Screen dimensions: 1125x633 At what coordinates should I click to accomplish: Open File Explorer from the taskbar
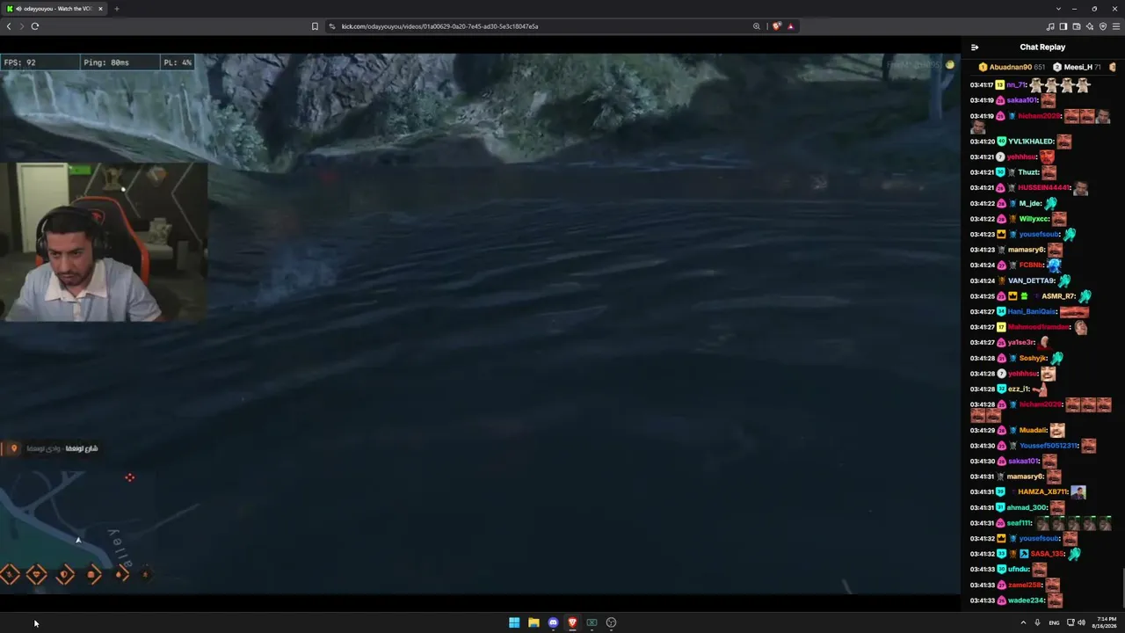click(x=533, y=622)
